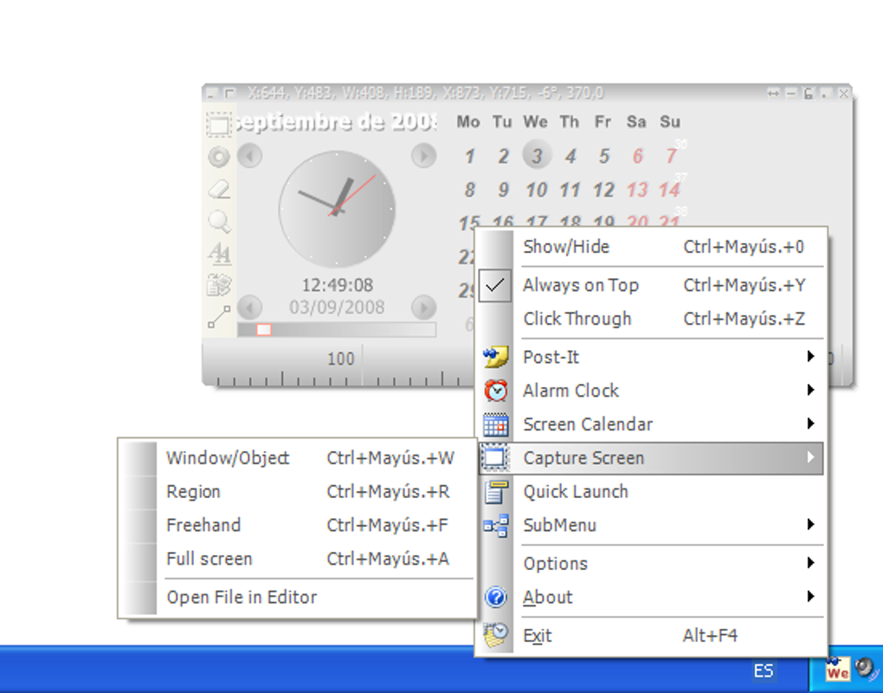
Task: Select the eraser tool in the sidebar
Action: pos(218,187)
